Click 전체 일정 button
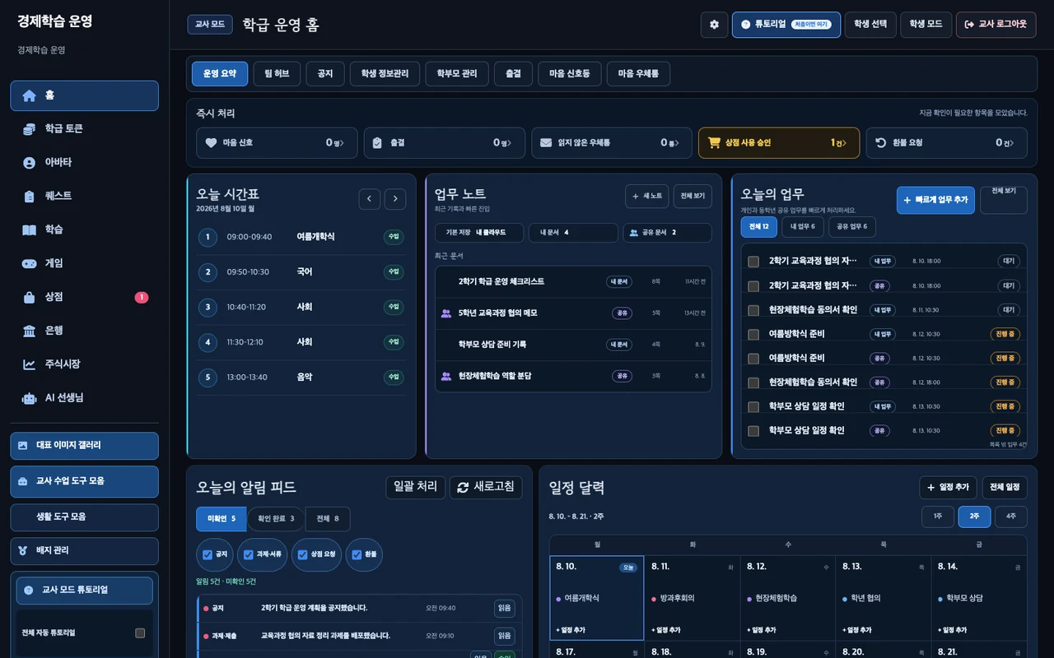The height and width of the screenshot is (658, 1054). 1005,488
